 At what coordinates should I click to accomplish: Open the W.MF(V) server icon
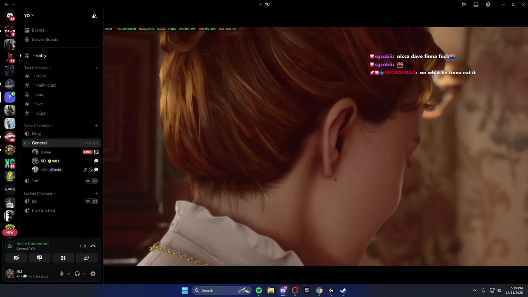pos(10,189)
